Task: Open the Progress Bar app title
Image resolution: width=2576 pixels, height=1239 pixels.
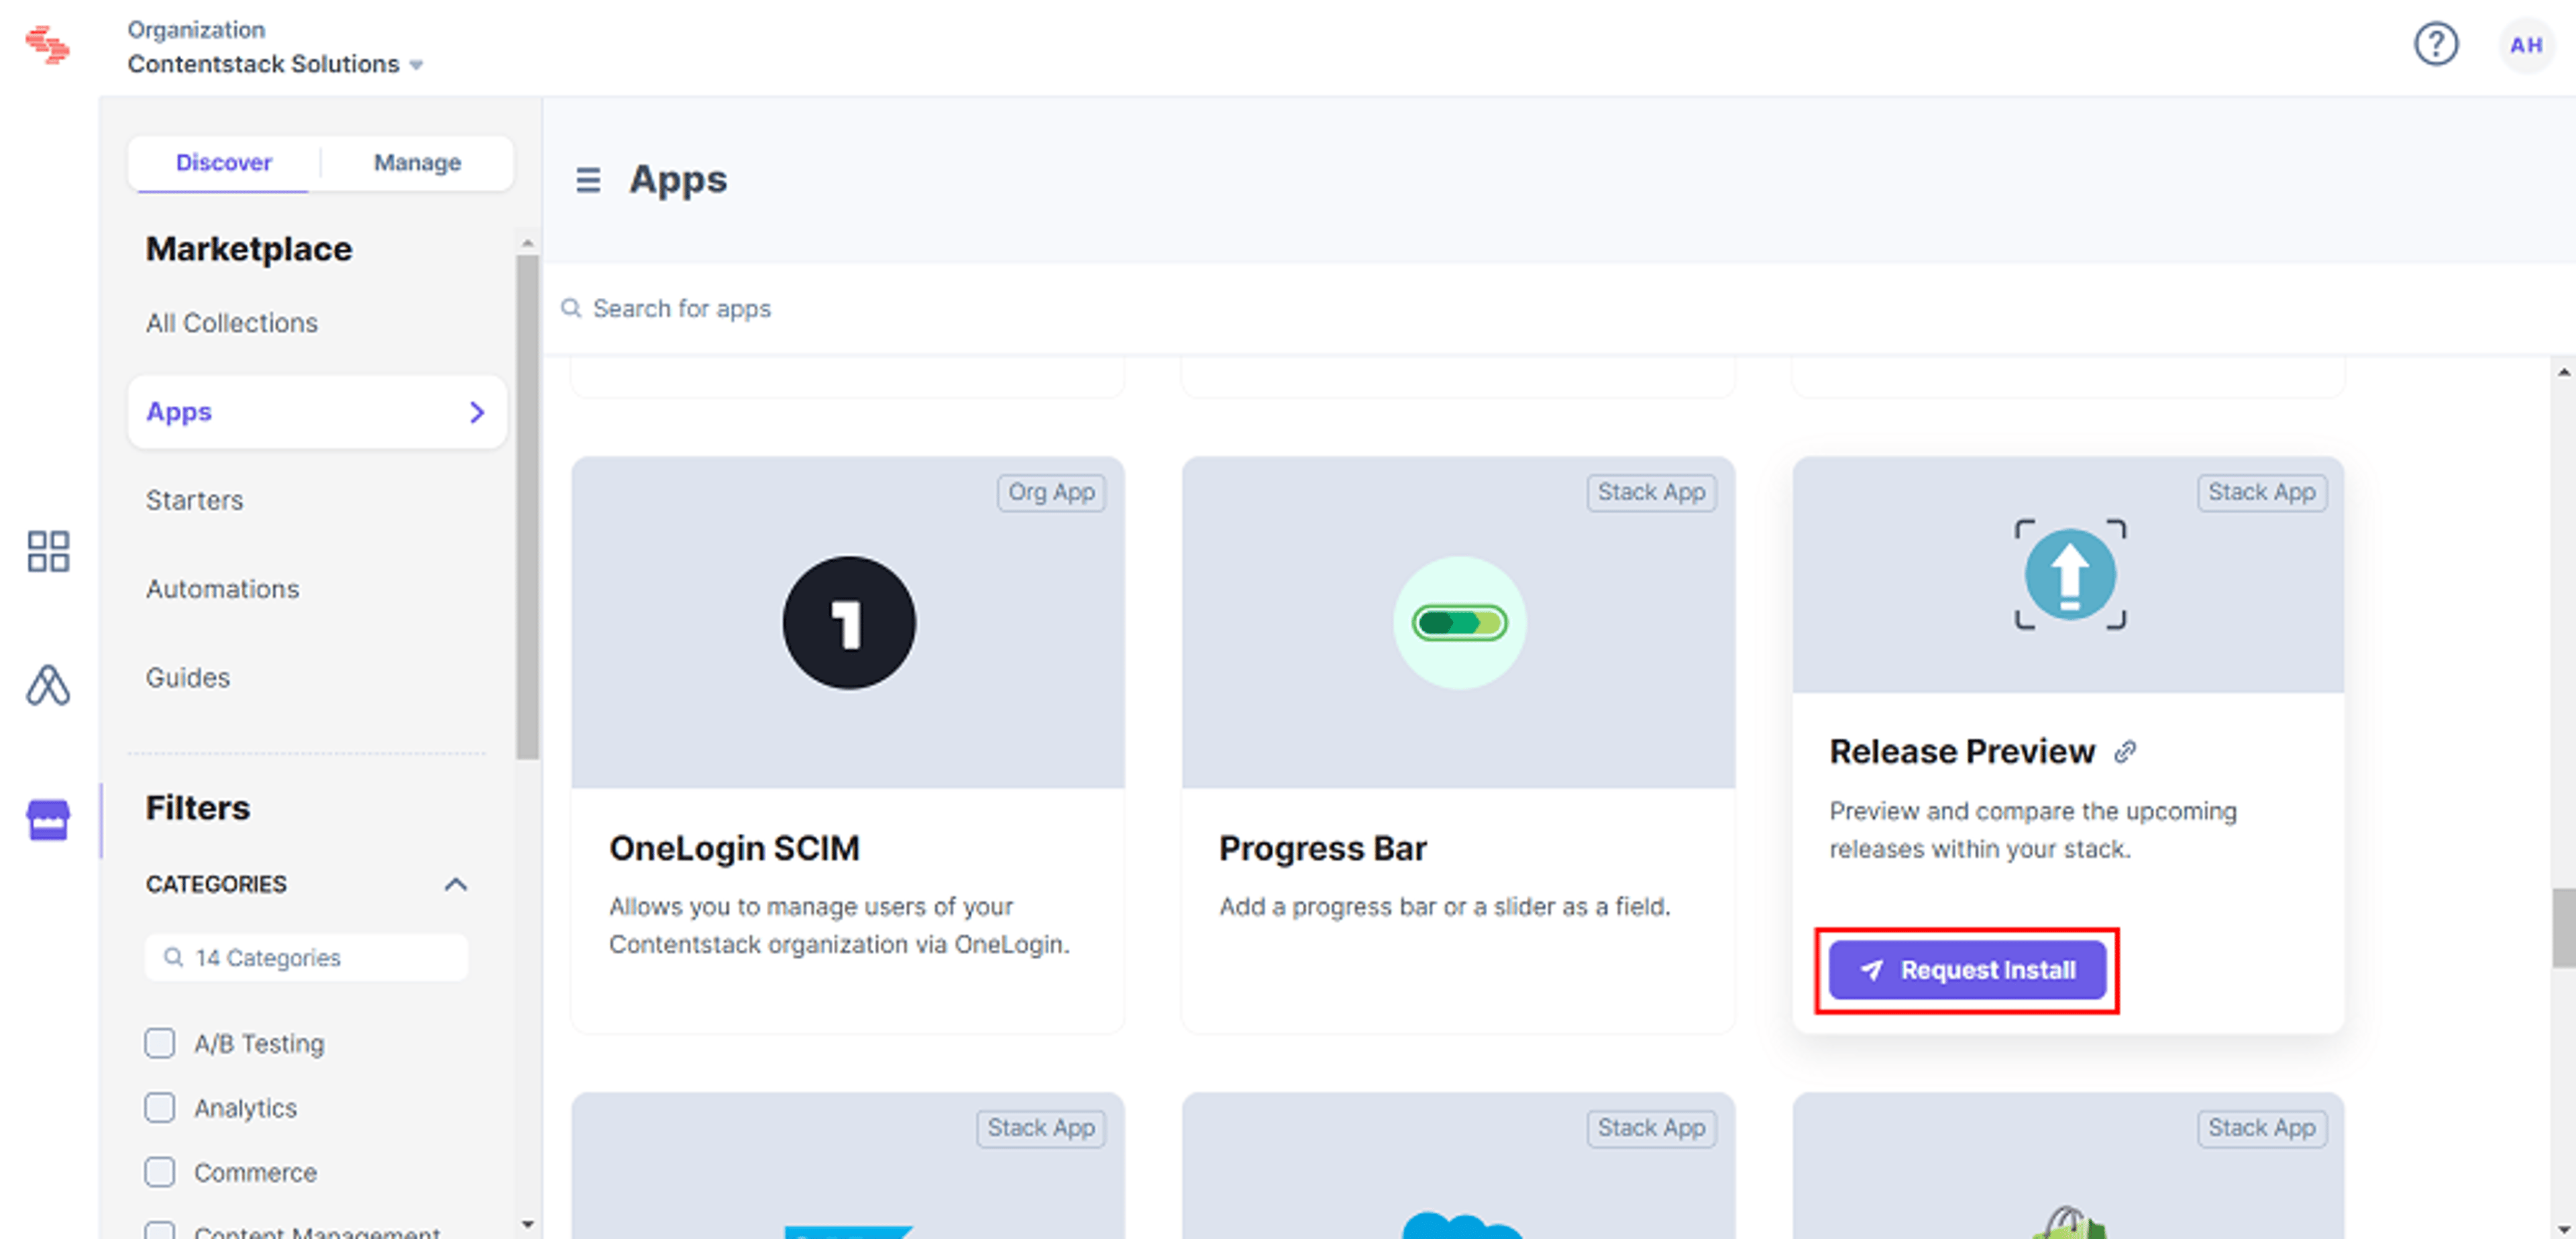Action: 1322,848
